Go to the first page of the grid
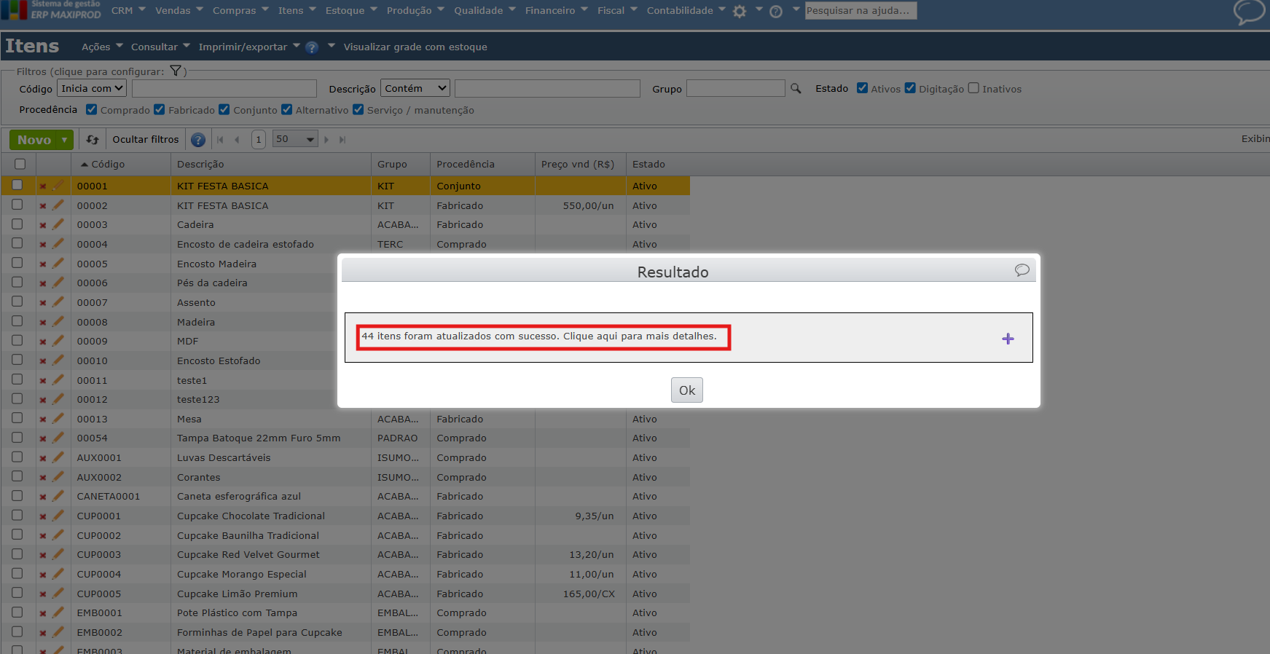This screenshot has height=654, width=1270. (220, 140)
